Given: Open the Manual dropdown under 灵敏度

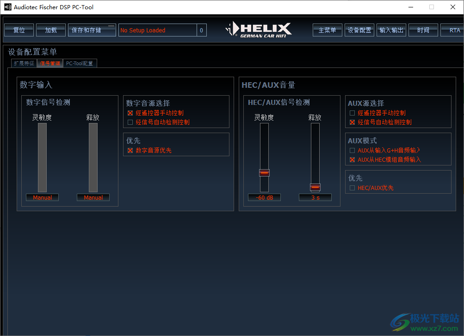Looking at the screenshot, I should 42,197.
